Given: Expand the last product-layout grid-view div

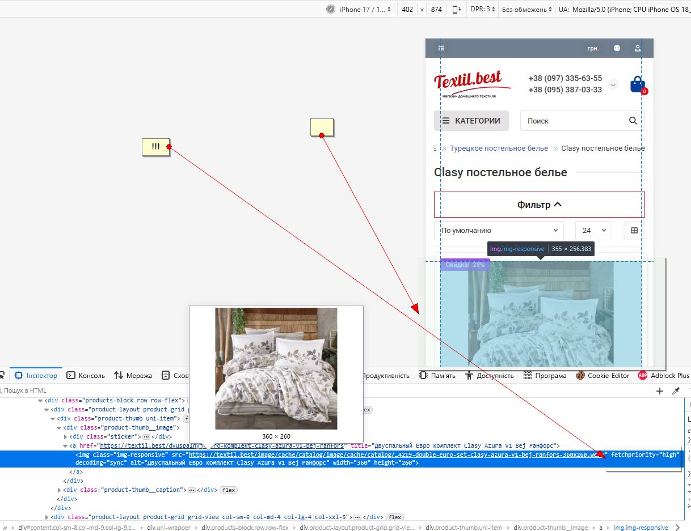Looking at the screenshot, I should (x=47, y=517).
